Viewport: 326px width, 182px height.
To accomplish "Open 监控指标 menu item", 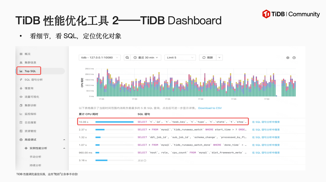I will point(30,114).
